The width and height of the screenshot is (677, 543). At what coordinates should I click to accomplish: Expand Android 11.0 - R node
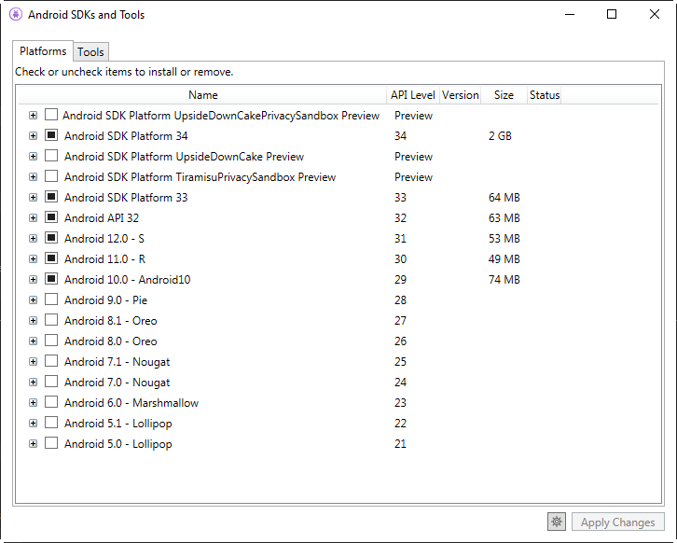(33, 258)
